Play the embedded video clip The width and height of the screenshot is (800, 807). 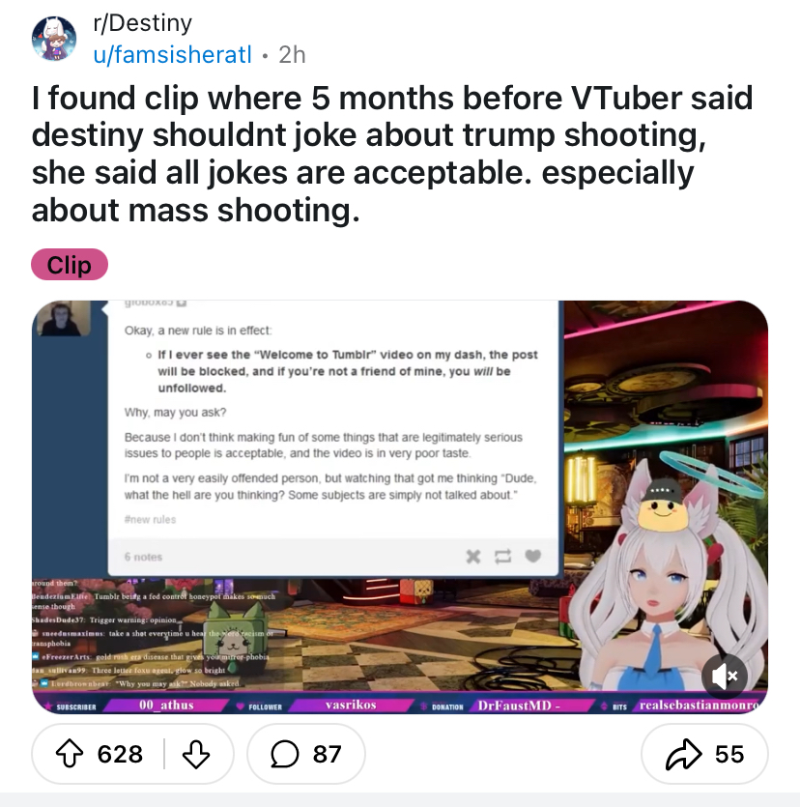coord(400,507)
